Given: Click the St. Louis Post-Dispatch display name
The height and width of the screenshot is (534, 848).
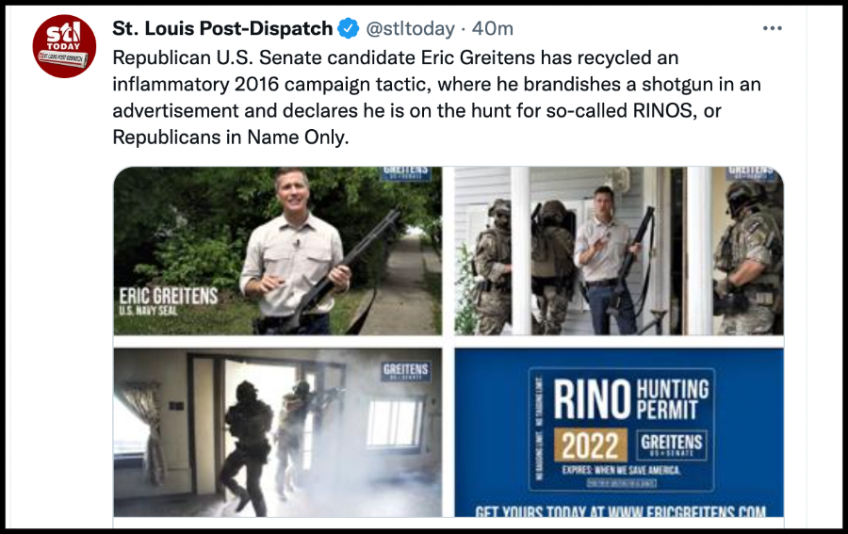Looking at the screenshot, I should coord(222,28).
